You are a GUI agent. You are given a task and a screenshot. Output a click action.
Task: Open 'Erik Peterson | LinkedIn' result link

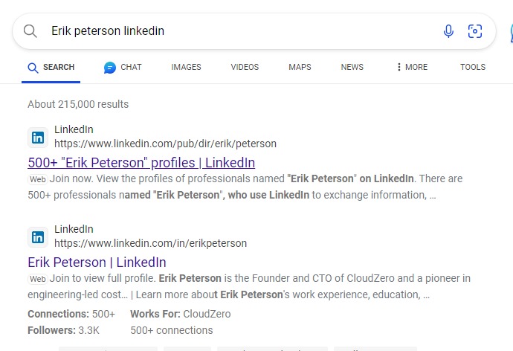[x=97, y=263]
